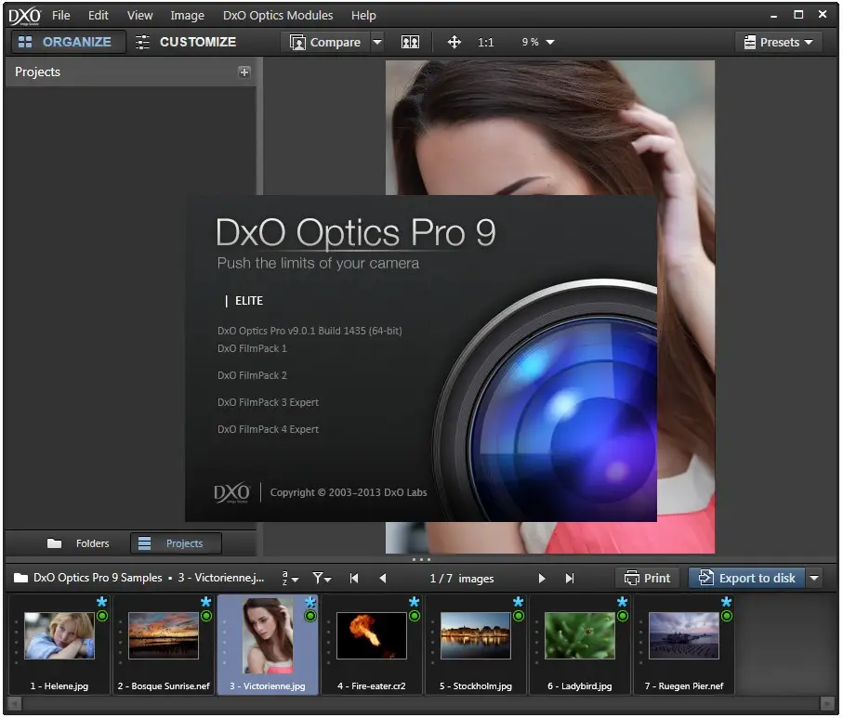
Task: Toggle green processing status on Stockholm.jpg
Action: point(519,616)
